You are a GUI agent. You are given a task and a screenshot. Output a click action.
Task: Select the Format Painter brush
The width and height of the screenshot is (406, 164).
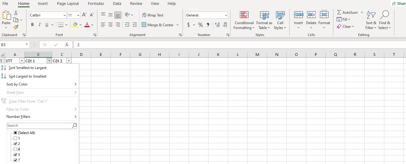16,27
